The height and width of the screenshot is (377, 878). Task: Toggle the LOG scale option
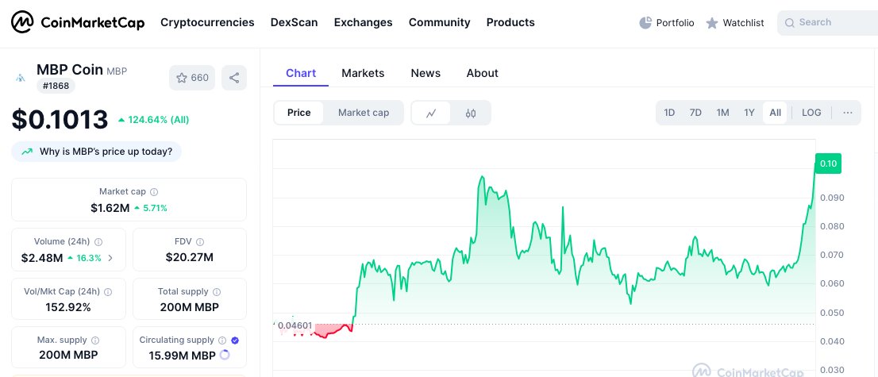(811, 113)
